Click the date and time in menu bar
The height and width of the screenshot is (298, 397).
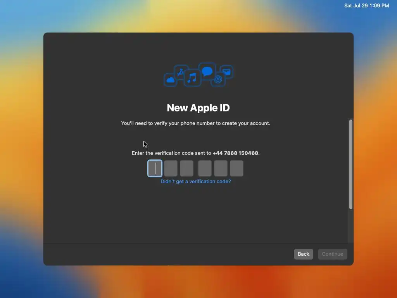click(366, 5)
